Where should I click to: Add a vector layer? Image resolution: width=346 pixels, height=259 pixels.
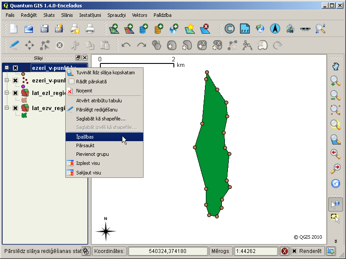[x=114, y=29]
